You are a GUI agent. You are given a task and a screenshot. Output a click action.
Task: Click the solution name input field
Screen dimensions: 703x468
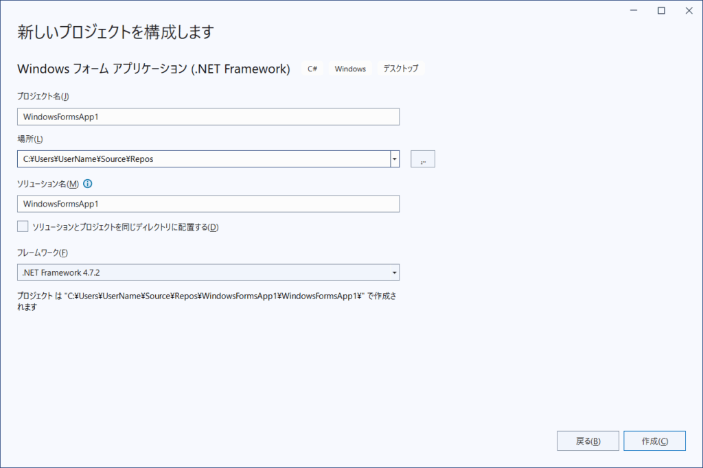(209, 204)
